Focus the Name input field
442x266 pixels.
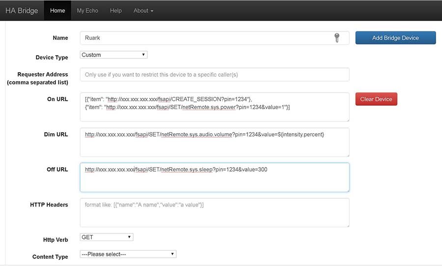point(206,38)
